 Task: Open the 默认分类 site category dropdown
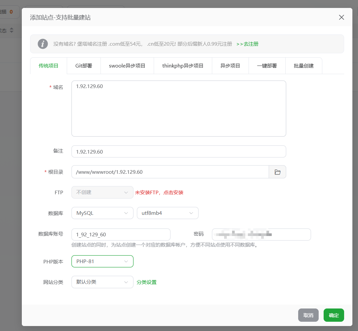coord(102,282)
